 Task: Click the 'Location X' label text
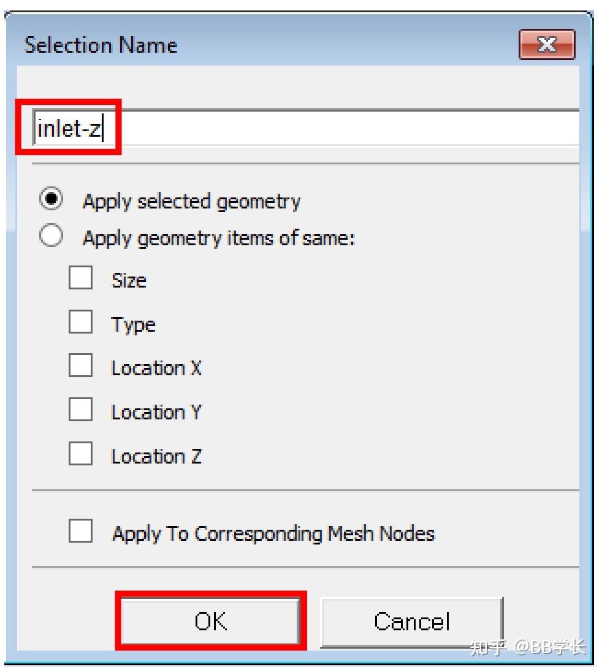pyautogui.click(x=156, y=368)
